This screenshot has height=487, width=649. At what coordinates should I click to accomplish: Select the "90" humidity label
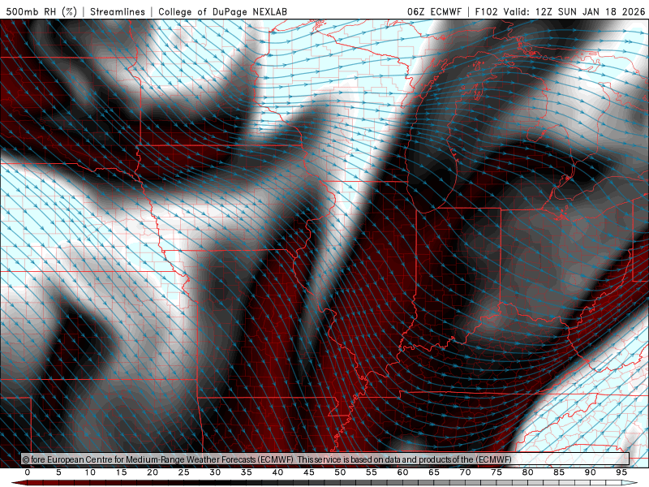click(x=591, y=472)
